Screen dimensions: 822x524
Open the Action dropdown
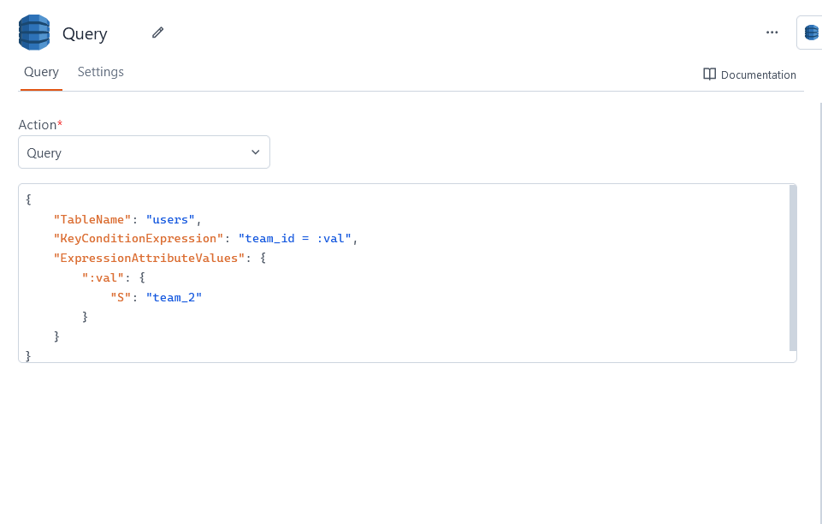pyautogui.click(x=144, y=152)
